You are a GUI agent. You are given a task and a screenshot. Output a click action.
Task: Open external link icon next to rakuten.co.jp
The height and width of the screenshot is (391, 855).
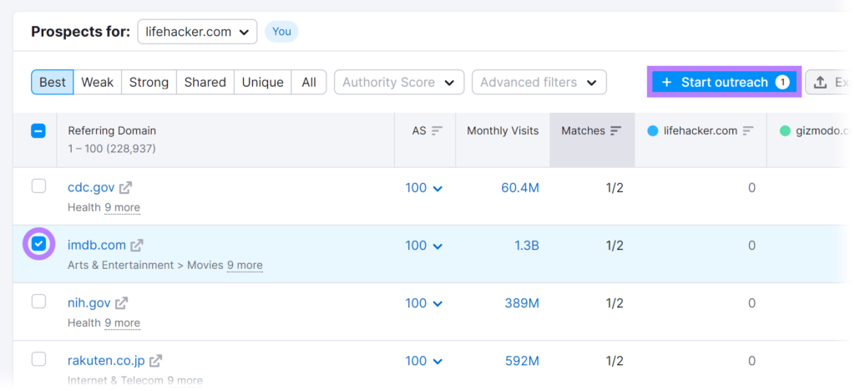156,360
